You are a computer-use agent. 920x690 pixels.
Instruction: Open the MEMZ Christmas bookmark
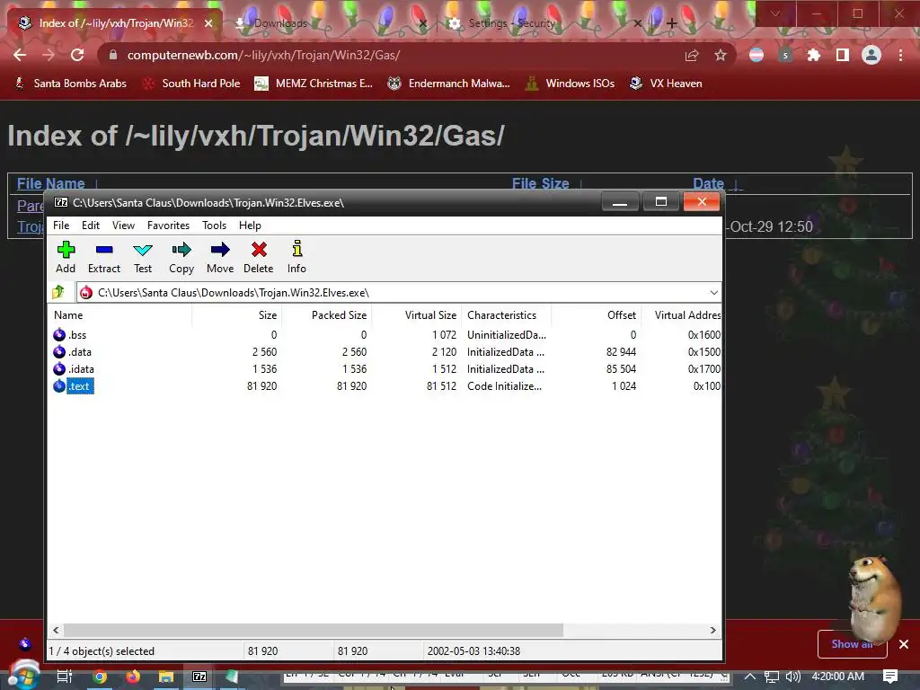pos(314,84)
